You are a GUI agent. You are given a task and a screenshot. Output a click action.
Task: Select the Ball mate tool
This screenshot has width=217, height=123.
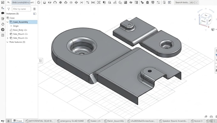[x=76, y=2]
